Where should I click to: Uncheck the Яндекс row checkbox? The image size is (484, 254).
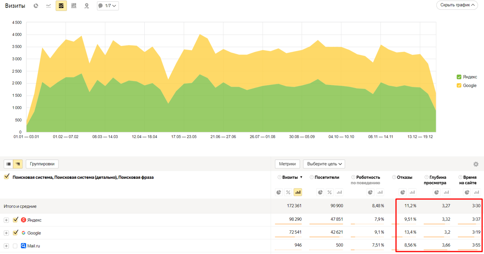click(x=16, y=220)
